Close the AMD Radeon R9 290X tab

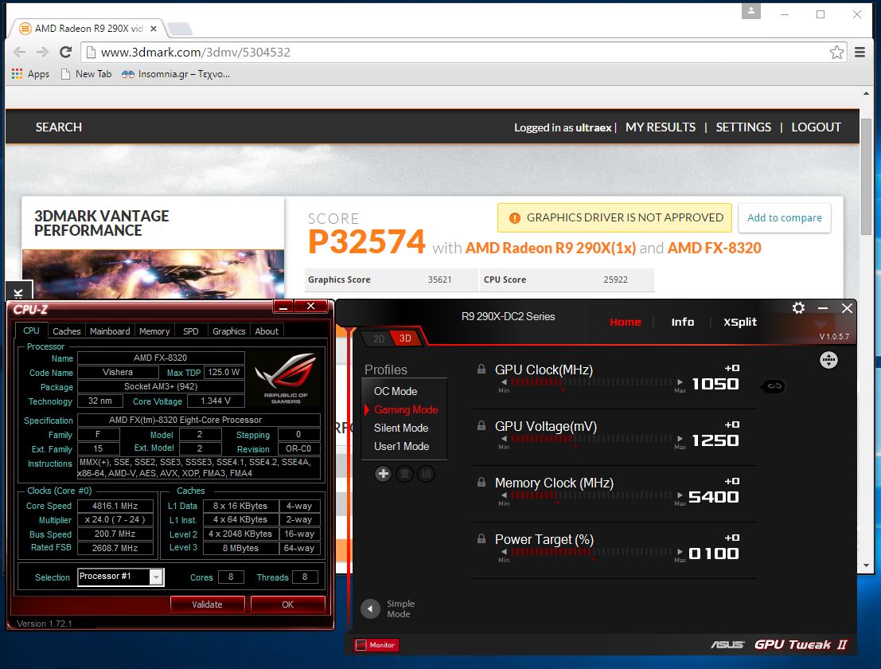pos(154,28)
